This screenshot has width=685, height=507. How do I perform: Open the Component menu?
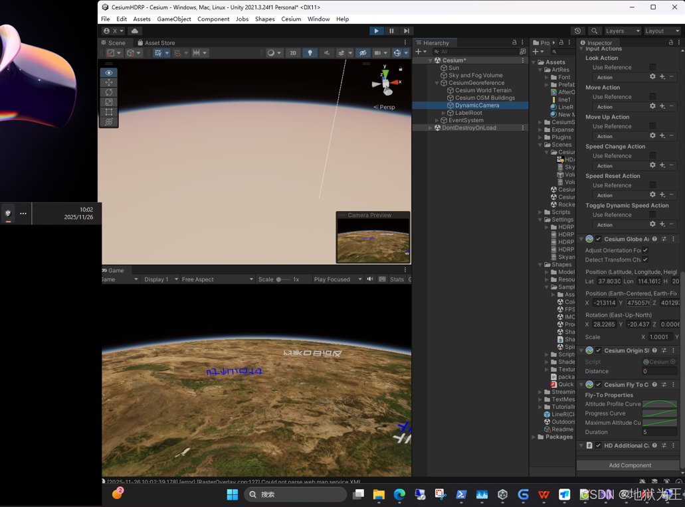[x=213, y=19]
